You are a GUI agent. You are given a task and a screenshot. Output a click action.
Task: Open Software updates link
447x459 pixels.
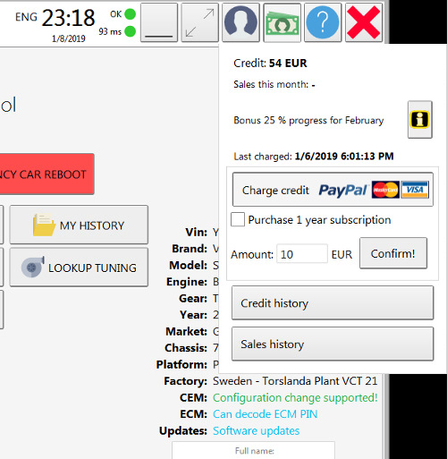point(257,430)
